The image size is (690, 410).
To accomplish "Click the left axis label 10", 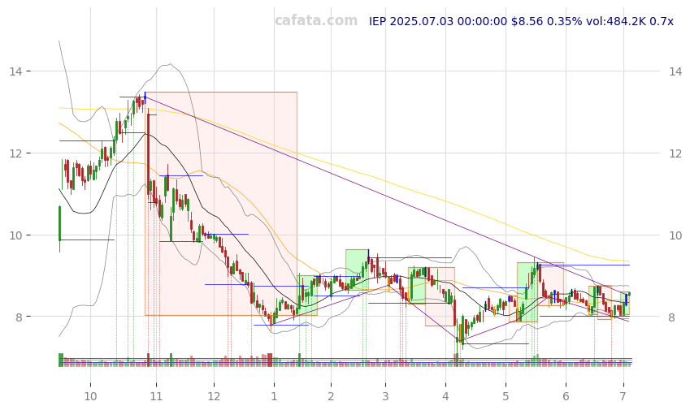I will pyautogui.click(x=15, y=235).
